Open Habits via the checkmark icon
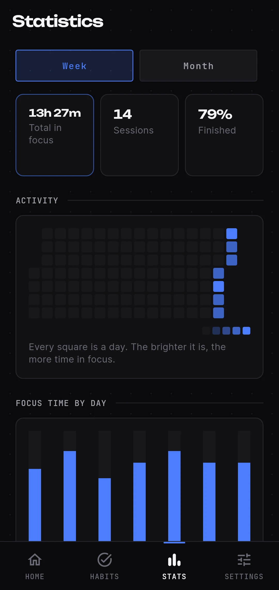This screenshot has height=590, width=279. pos(105,560)
